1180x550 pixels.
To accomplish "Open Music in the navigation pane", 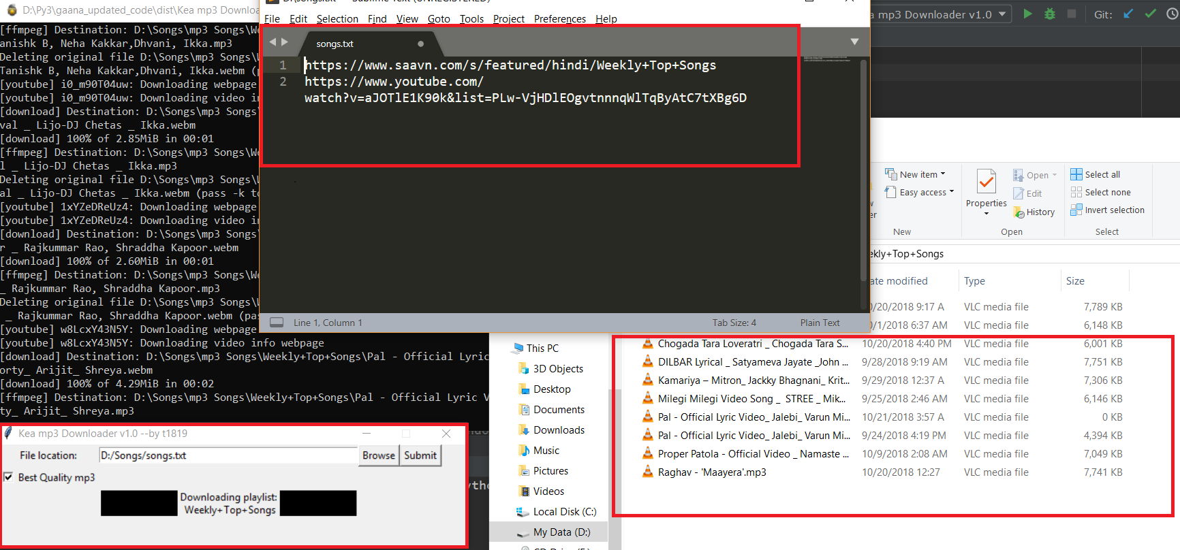I will 546,450.
